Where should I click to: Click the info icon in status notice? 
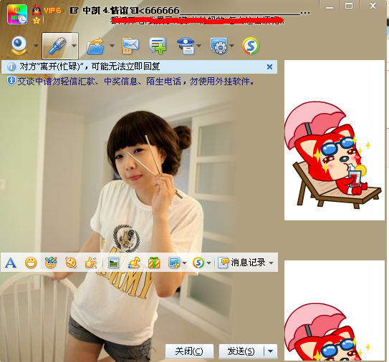click(x=11, y=67)
